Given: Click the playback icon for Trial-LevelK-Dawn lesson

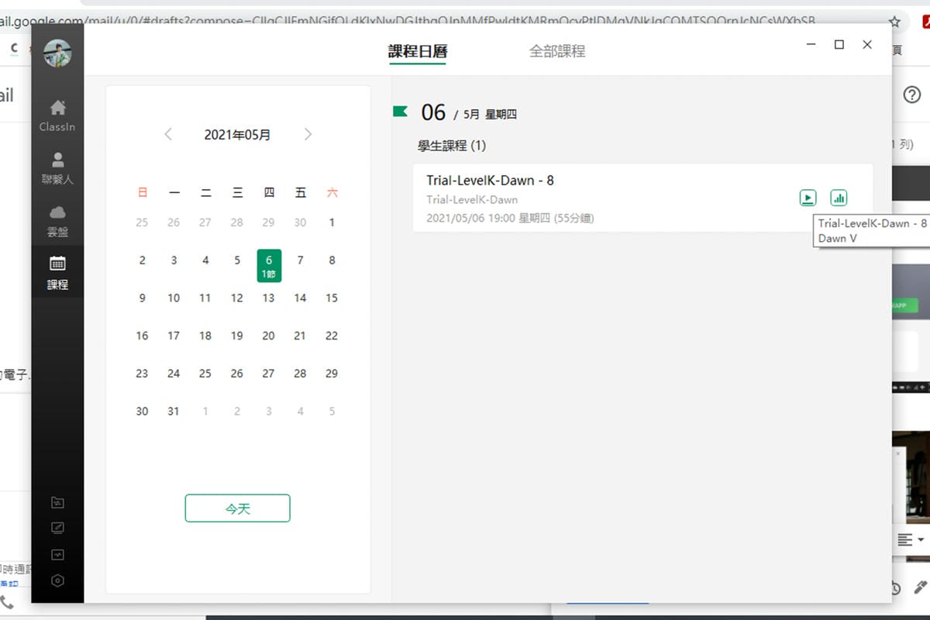Looking at the screenshot, I should coord(808,198).
